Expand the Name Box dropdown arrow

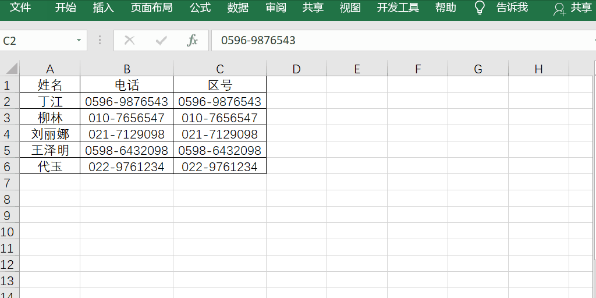79,40
